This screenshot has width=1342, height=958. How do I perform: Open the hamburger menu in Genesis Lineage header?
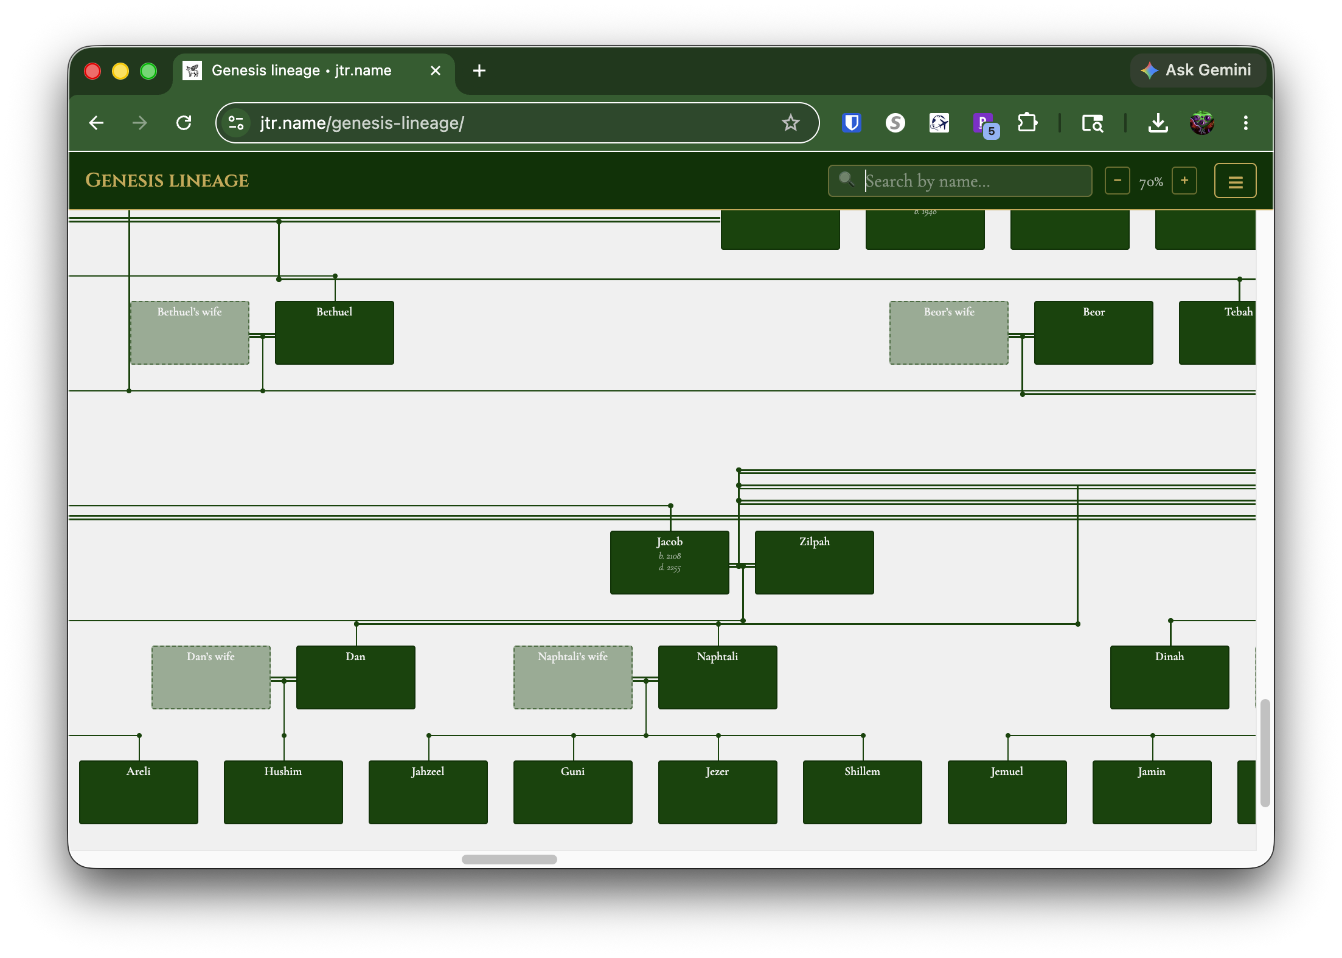click(1235, 181)
